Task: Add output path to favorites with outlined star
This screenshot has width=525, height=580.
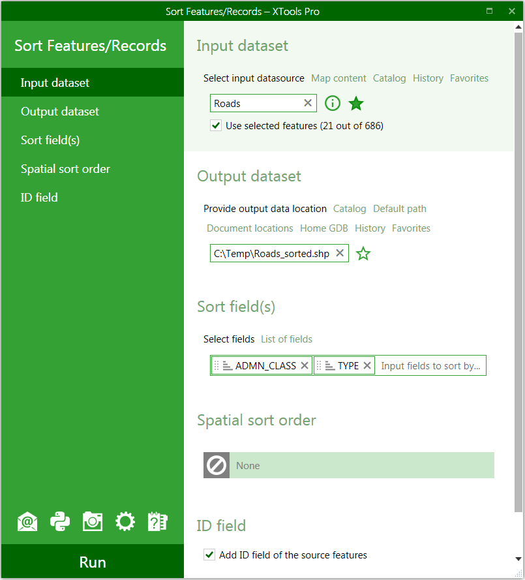Action: (363, 253)
